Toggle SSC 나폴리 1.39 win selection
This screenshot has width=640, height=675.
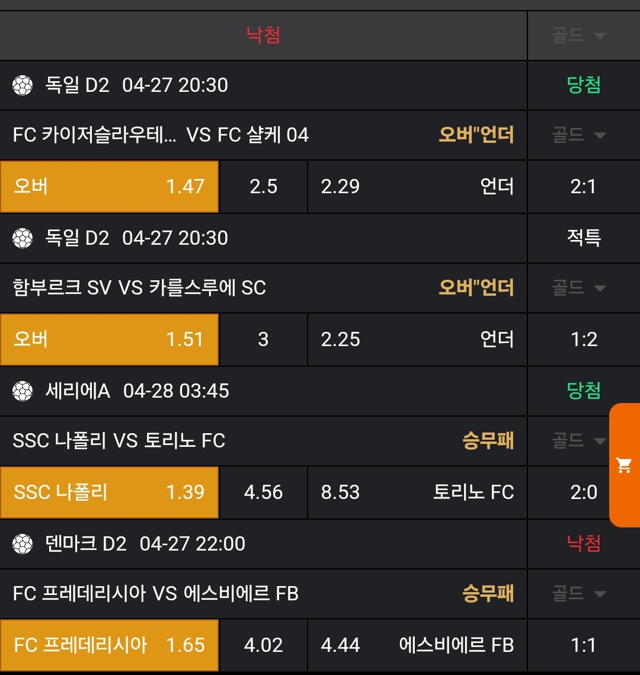coord(110,492)
